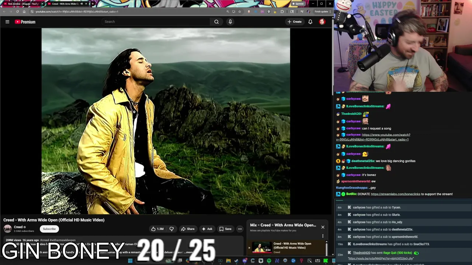Expand description with ...more
This screenshot has width=472, height=265.
[x=188, y=252]
